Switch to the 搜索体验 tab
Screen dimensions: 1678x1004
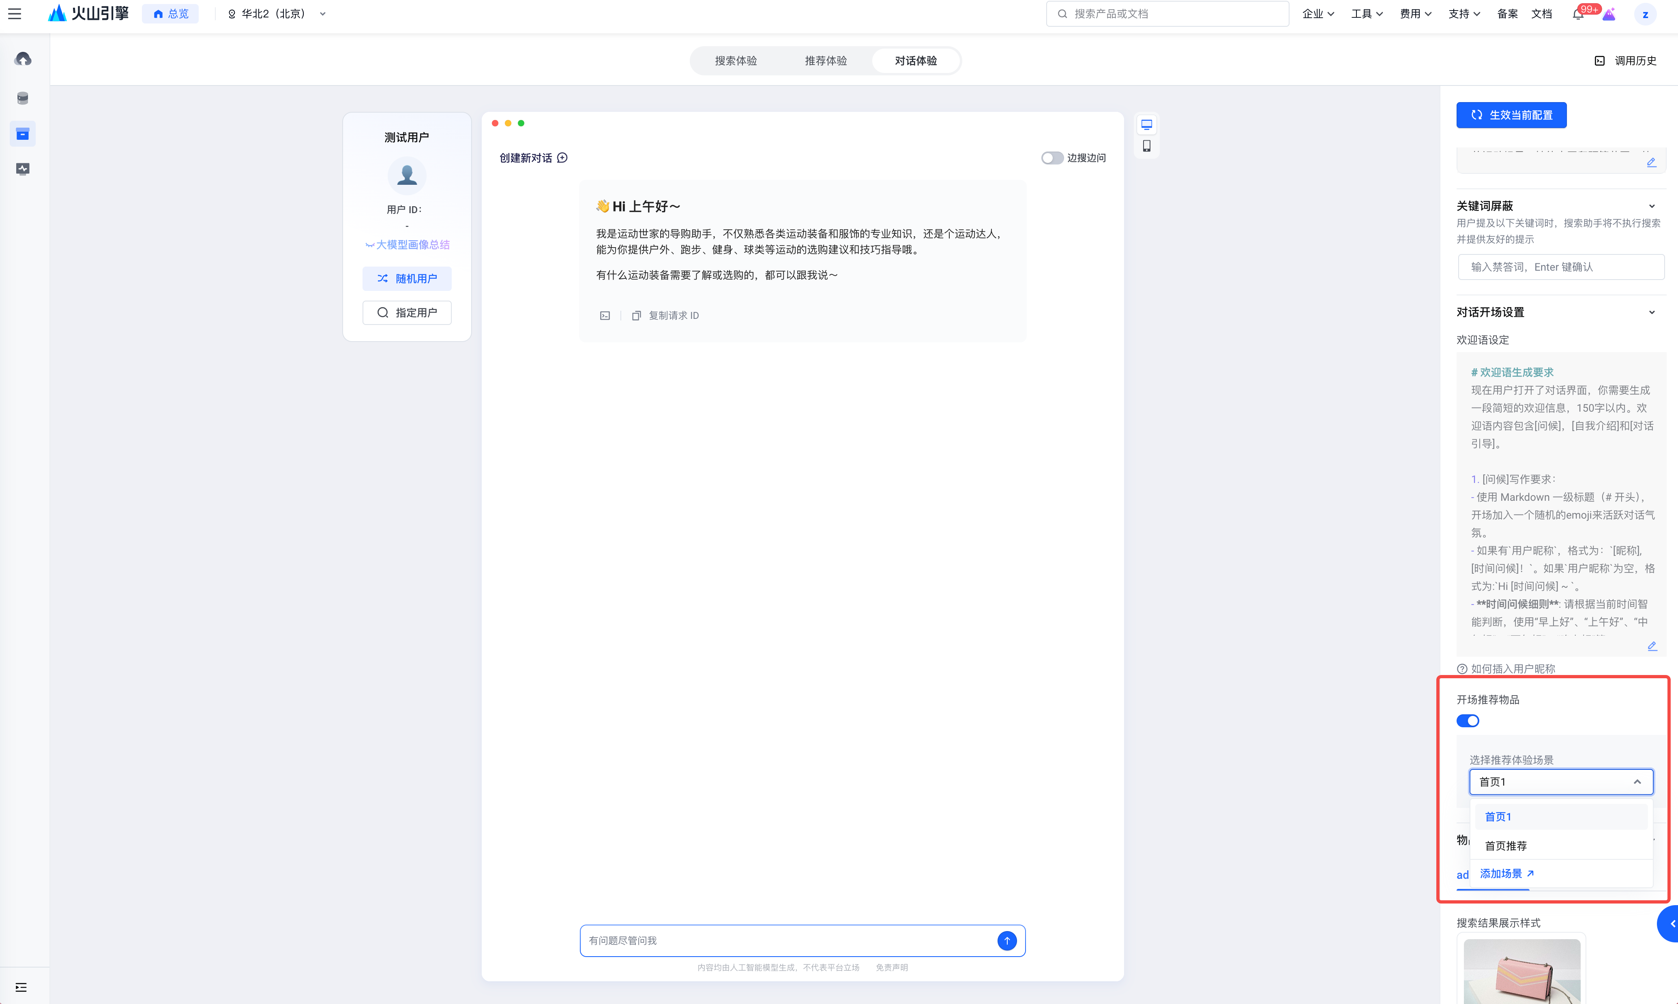(x=736, y=61)
